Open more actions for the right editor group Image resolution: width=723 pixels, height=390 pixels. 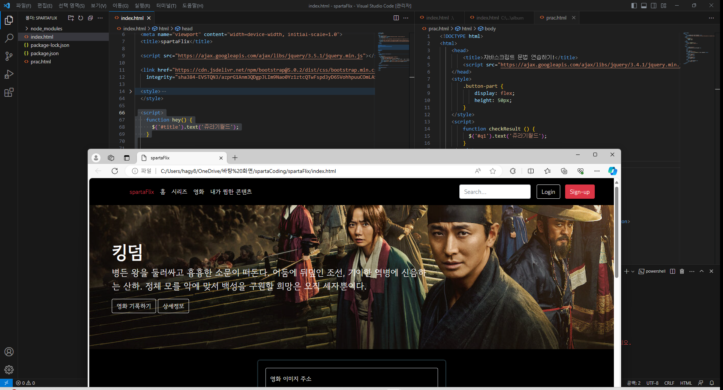pyautogui.click(x=711, y=18)
